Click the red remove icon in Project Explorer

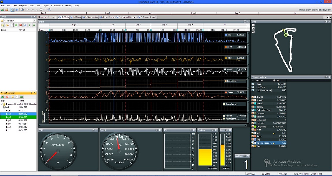(7, 97)
